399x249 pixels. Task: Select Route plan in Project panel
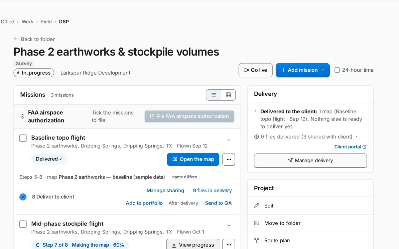(x=310, y=240)
